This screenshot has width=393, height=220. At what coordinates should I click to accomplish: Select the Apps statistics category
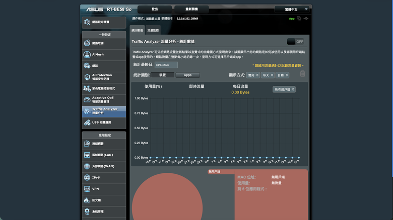187,75
